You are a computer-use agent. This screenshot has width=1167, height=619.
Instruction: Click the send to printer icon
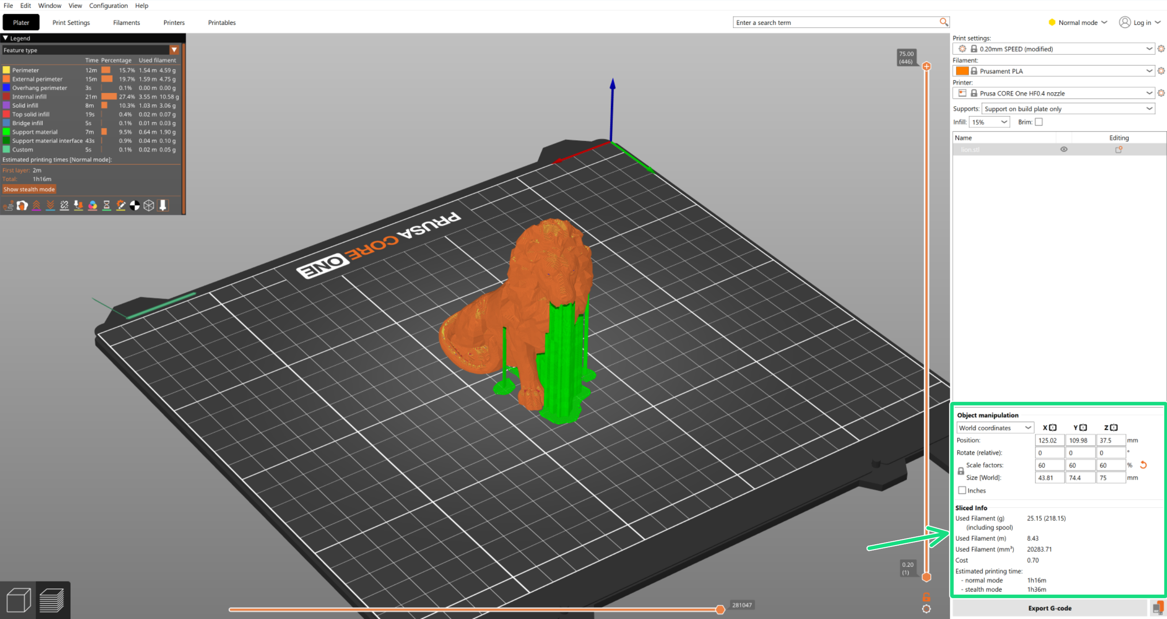pos(1157,608)
